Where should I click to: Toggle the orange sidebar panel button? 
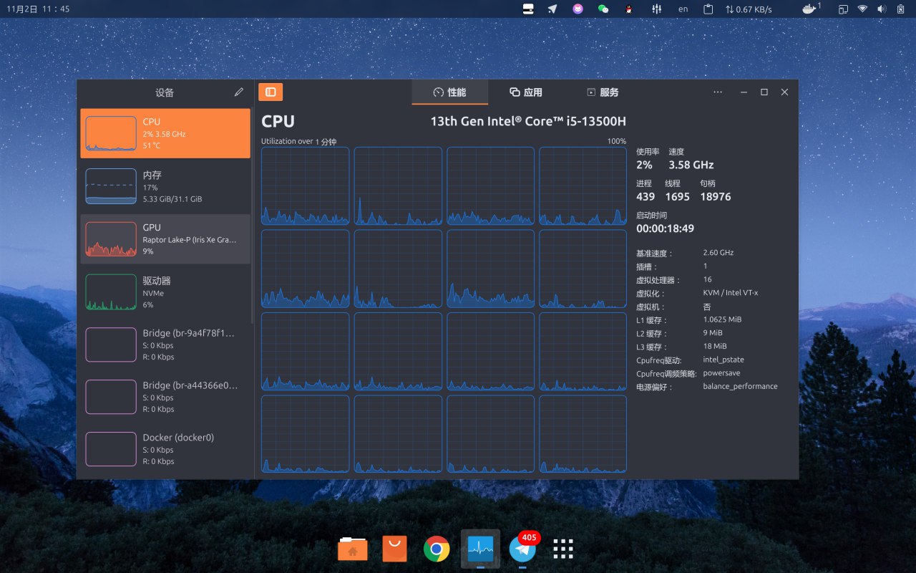pos(271,92)
